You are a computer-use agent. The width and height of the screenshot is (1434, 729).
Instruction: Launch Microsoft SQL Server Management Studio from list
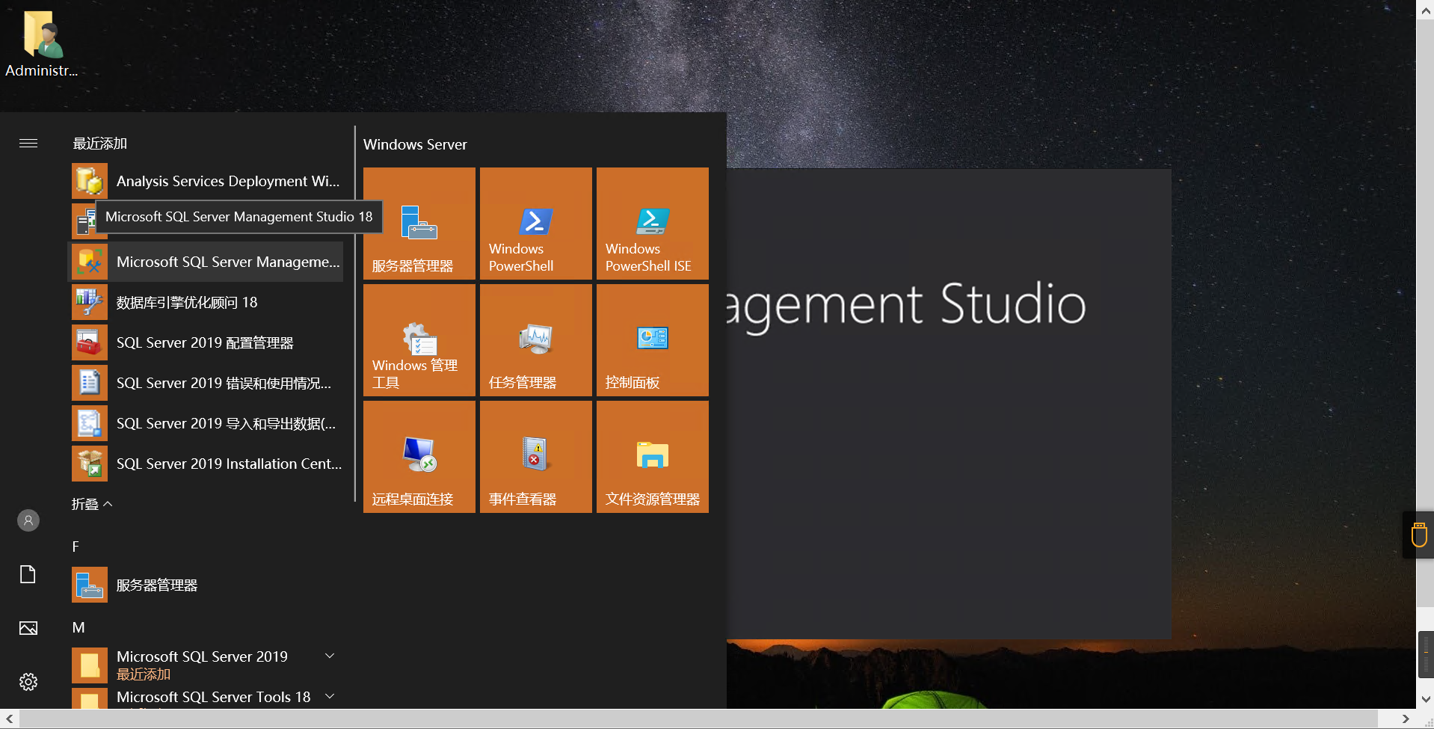[207, 262]
